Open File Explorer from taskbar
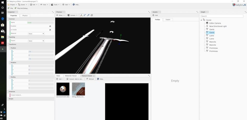The height and width of the screenshot is (120, 247). [3, 37]
